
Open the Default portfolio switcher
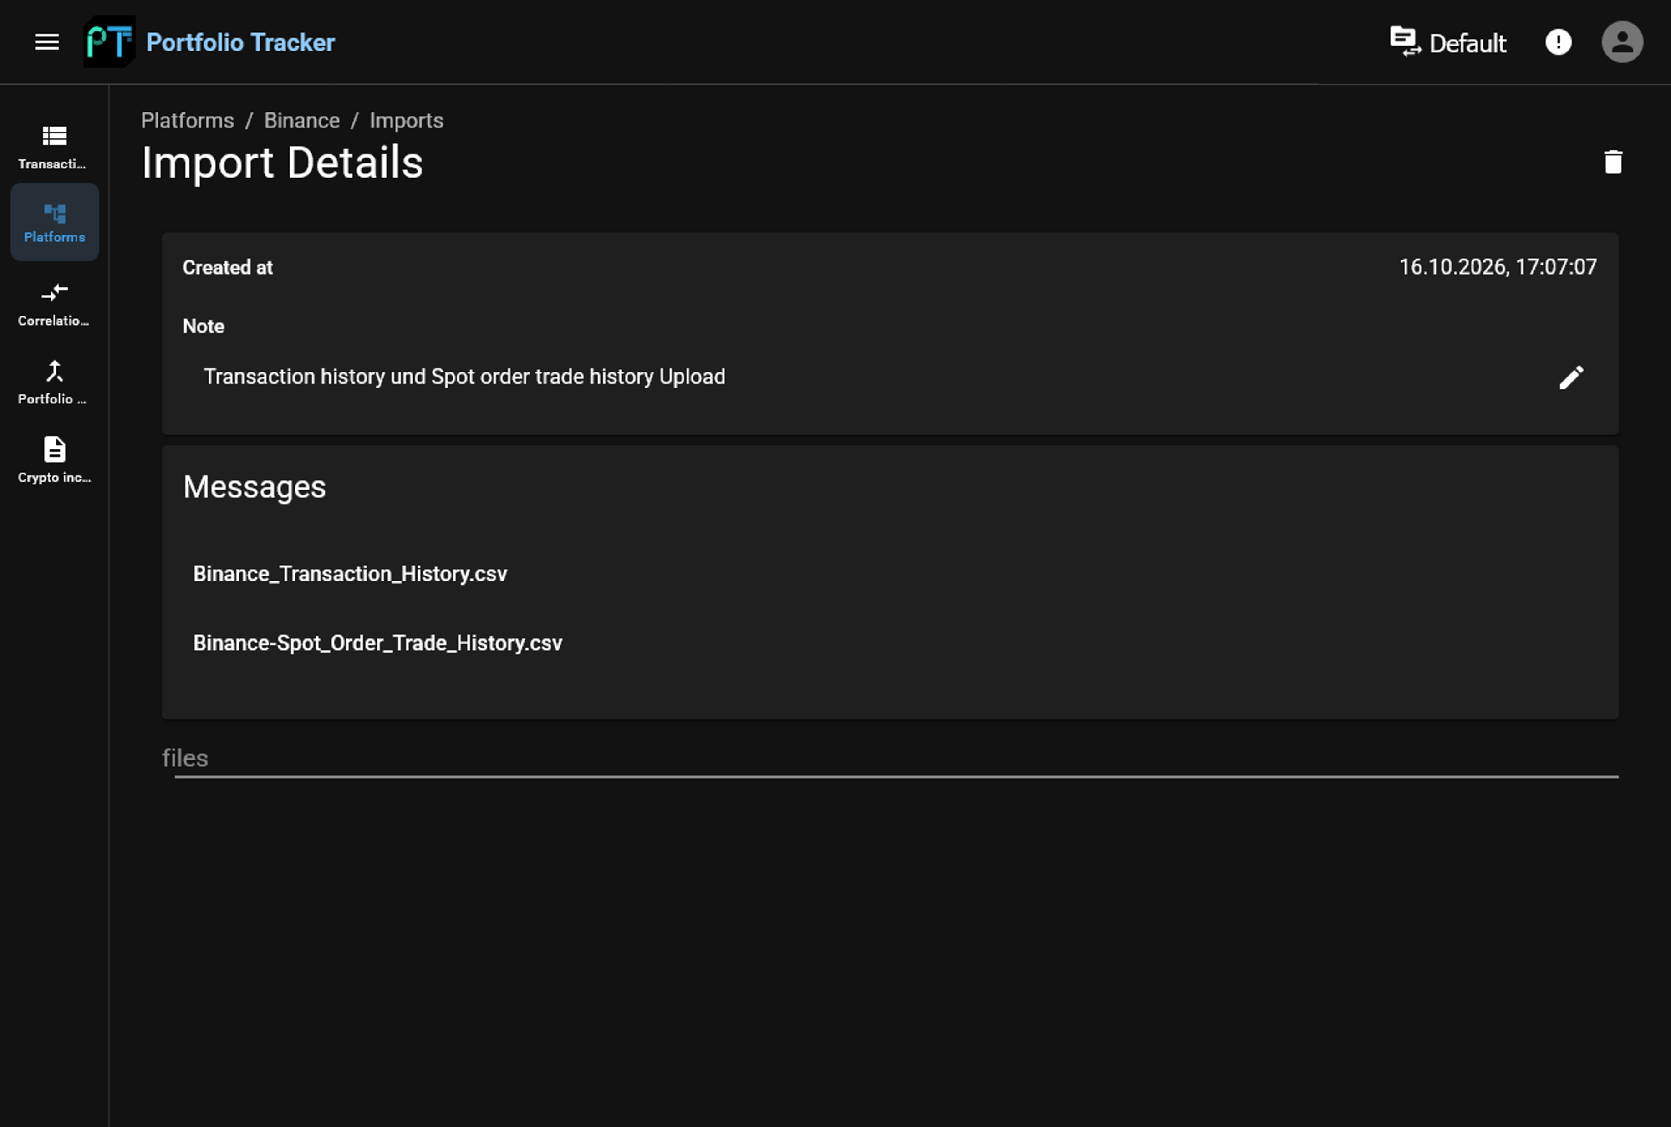click(1447, 42)
